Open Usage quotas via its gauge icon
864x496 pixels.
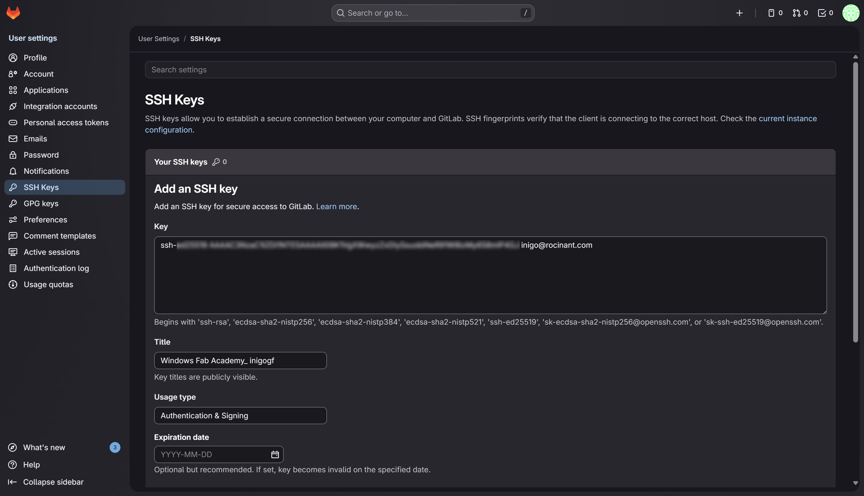[x=13, y=284]
